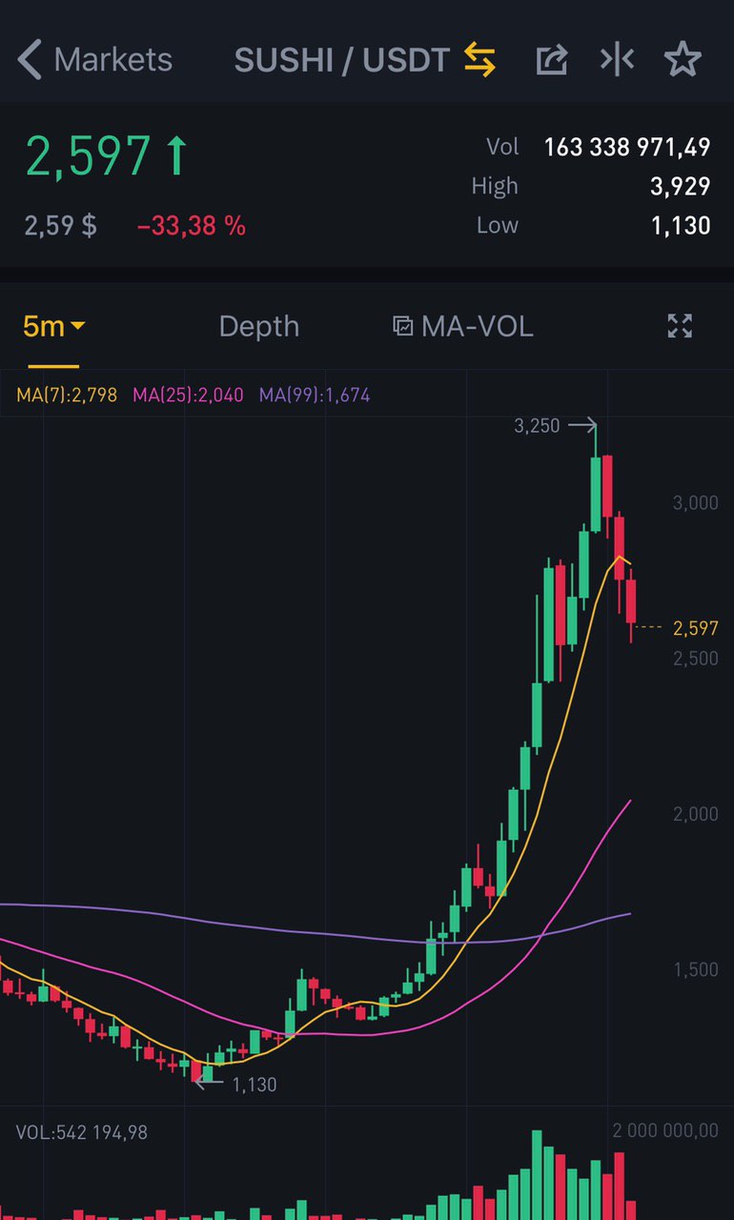Tap the collapse chart icon

point(617,60)
